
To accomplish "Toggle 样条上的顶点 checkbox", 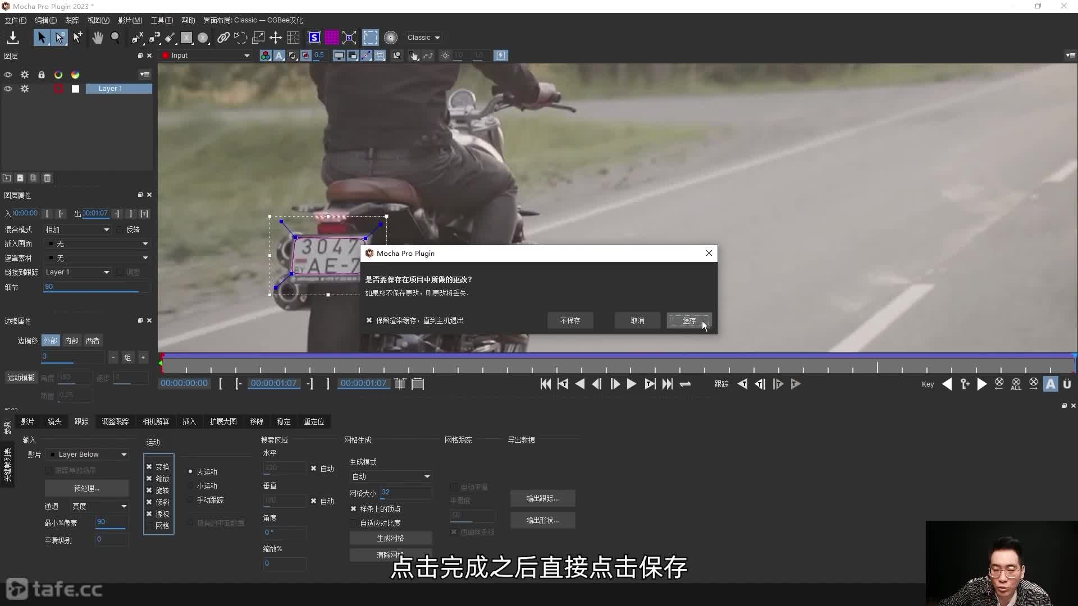I will pyautogui.click(x=353, y=509).
